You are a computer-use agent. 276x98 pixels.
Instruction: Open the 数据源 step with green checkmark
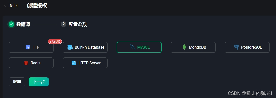click(x=19, y=24)
